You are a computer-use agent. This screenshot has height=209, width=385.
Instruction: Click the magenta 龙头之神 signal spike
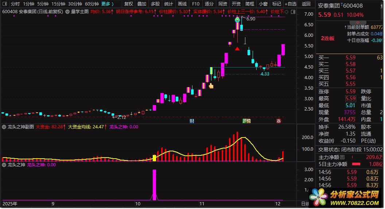pyautogui.click(x=154, y=185)
